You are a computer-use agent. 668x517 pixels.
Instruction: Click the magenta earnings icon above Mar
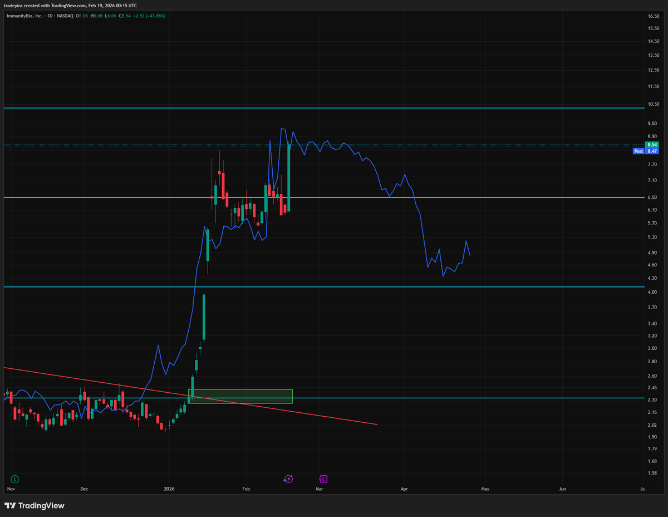click(x=323, y=478)
